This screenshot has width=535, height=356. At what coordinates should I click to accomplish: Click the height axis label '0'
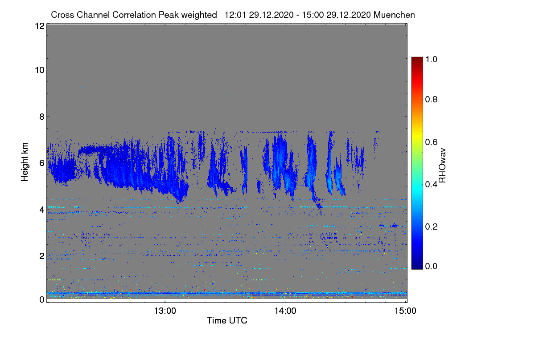click(x=41, y=299)
